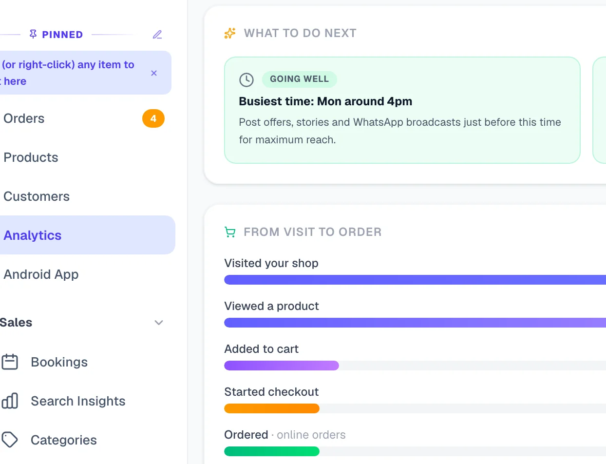Click the 'Viewed a product' label
This screenshot has height=464, width=606.
272,306
